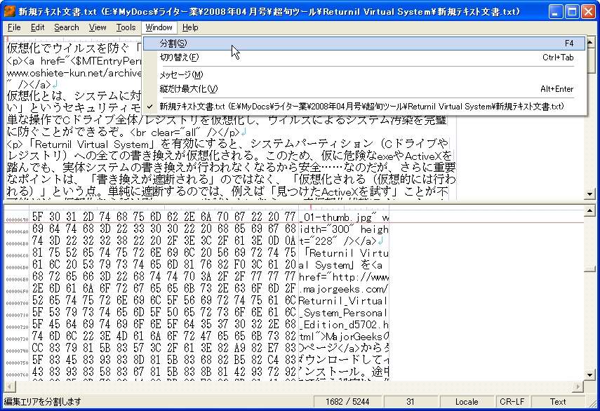This screenshot has width=600, height=411.
Task: Choose 分割(S) split option
Action: point(364,43)
